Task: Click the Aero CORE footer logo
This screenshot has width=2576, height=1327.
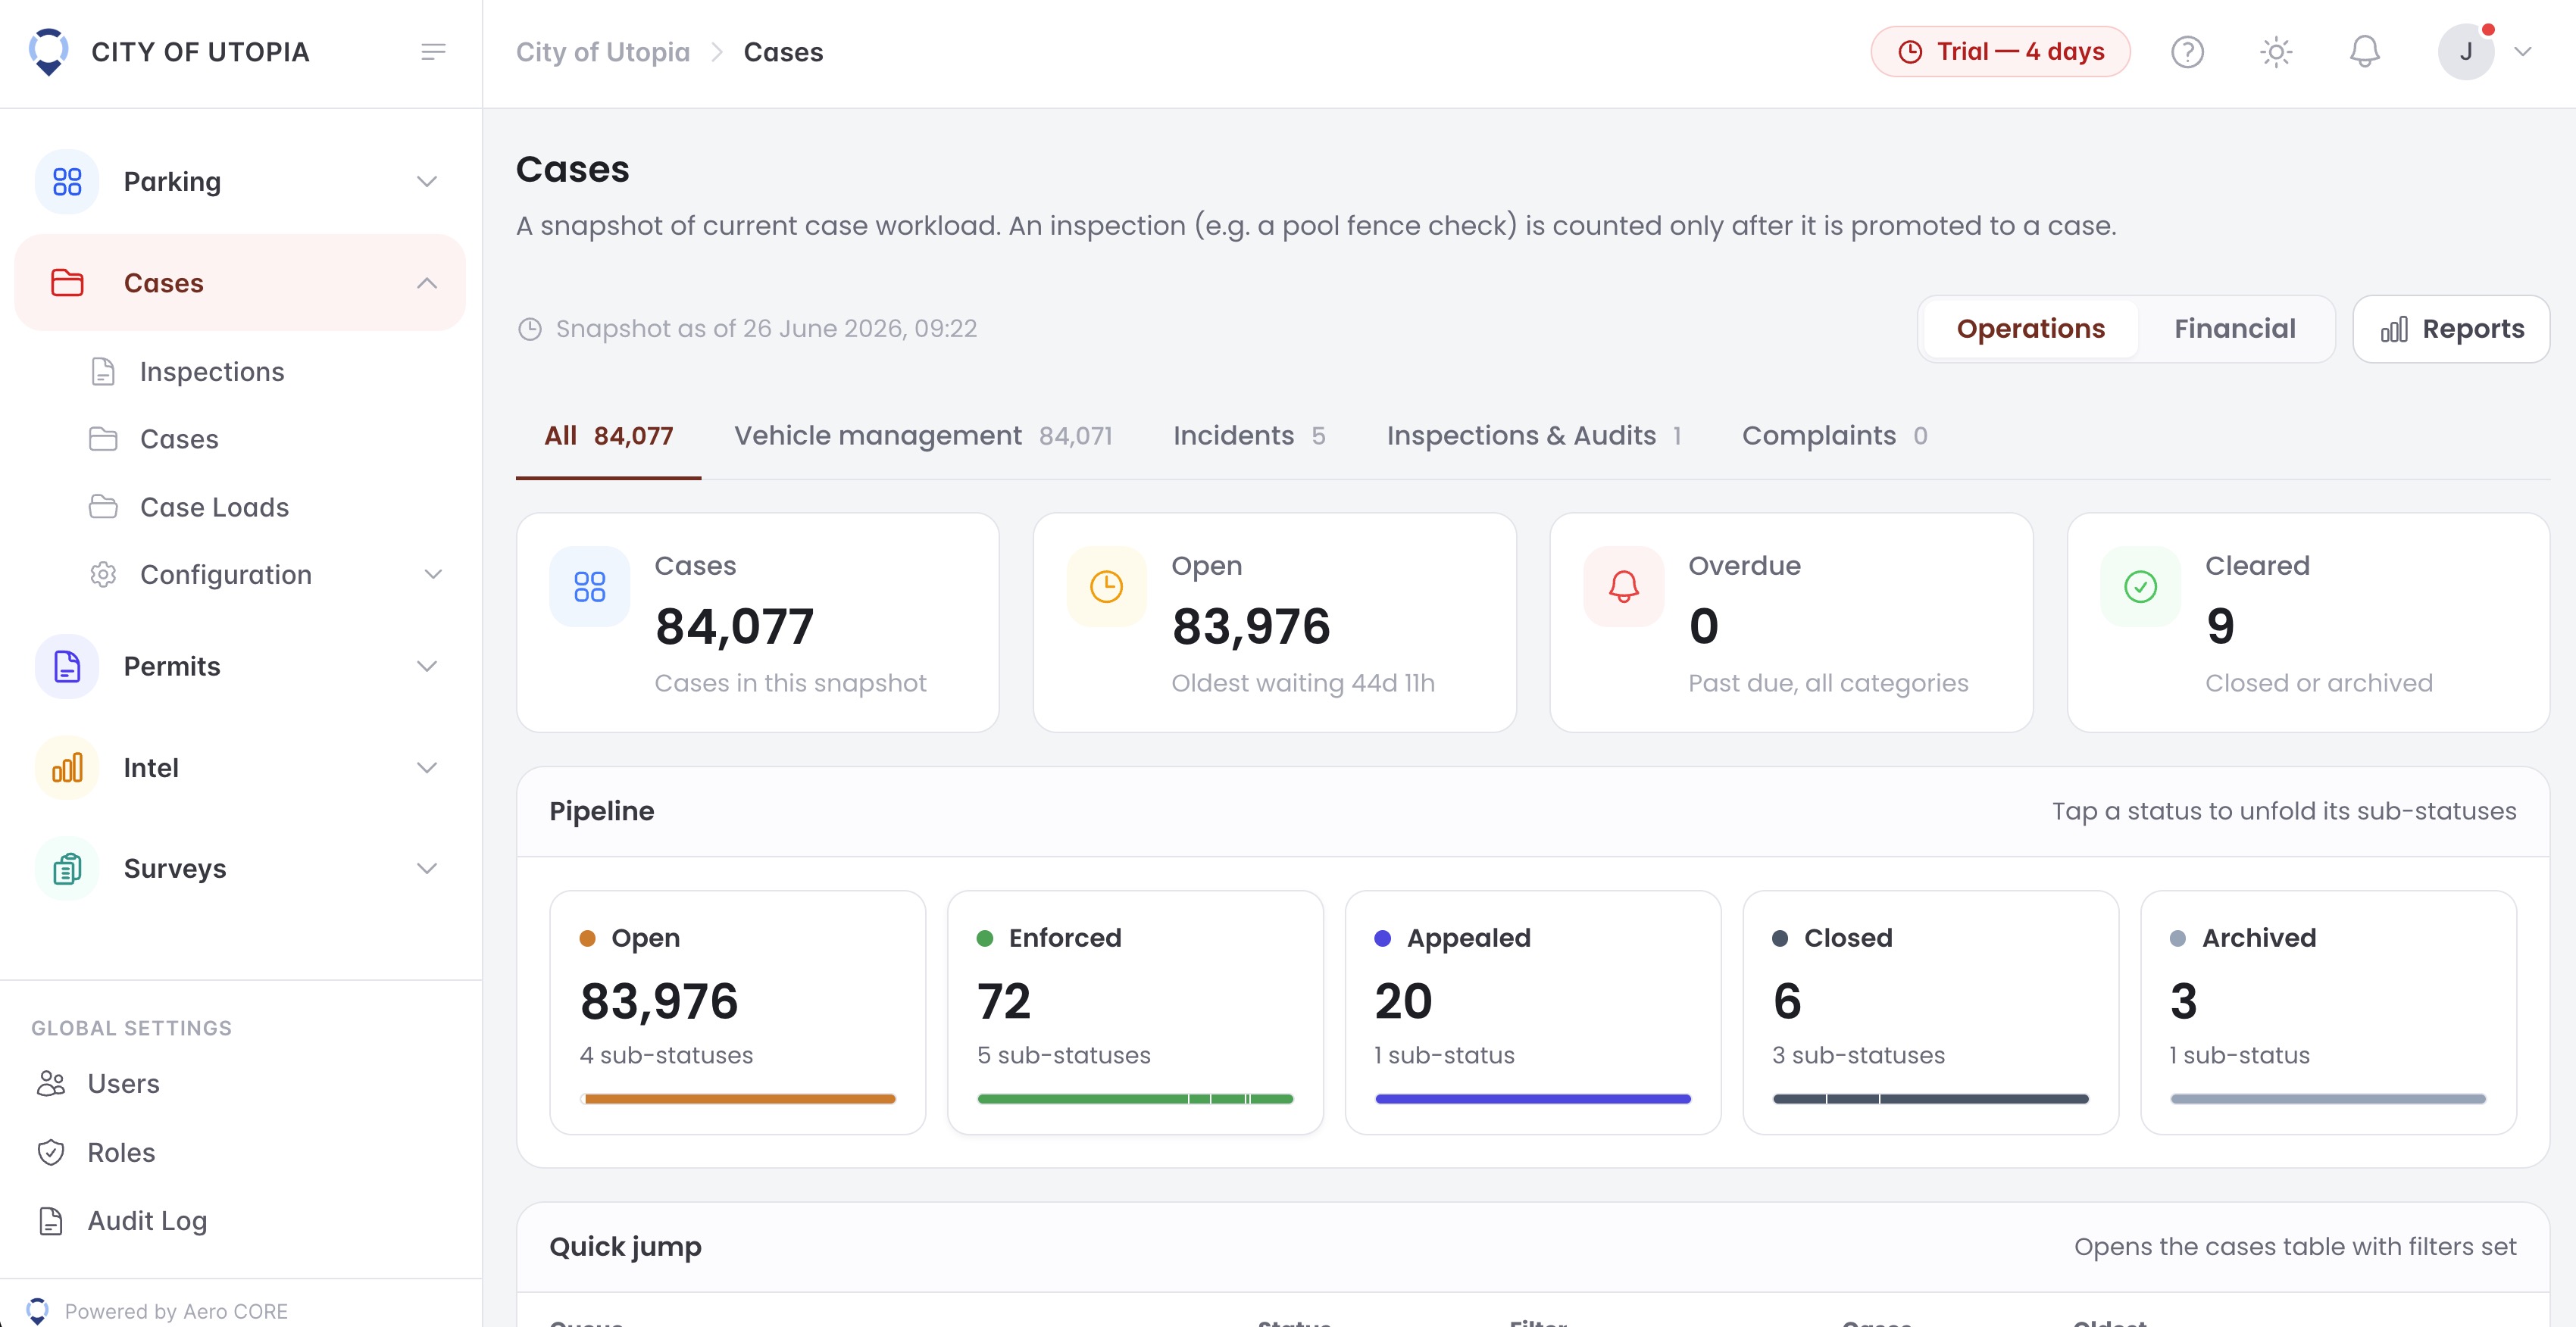Action: tap(38, 1311)
